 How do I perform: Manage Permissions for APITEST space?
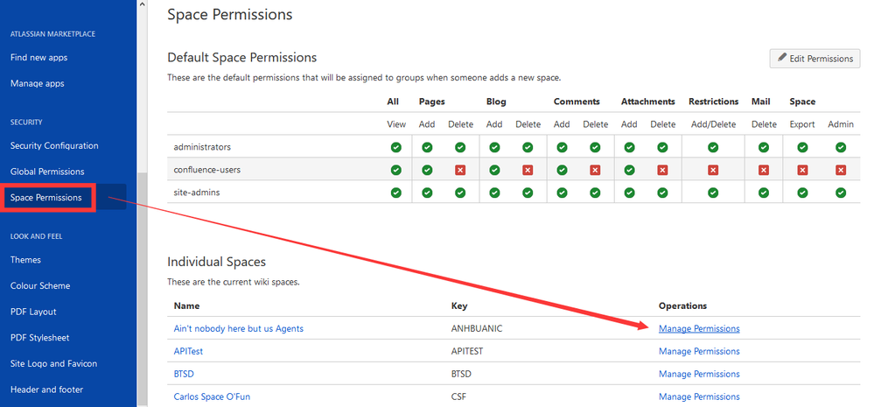point(699,351)
